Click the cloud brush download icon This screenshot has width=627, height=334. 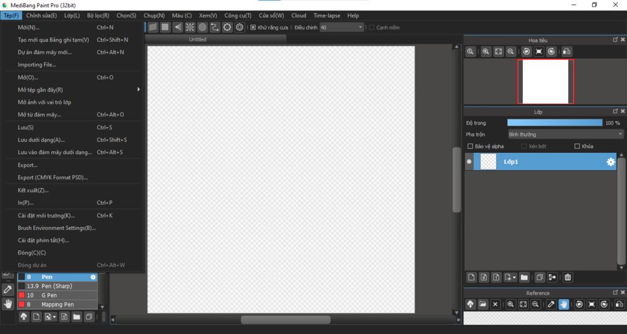point(24,317)
